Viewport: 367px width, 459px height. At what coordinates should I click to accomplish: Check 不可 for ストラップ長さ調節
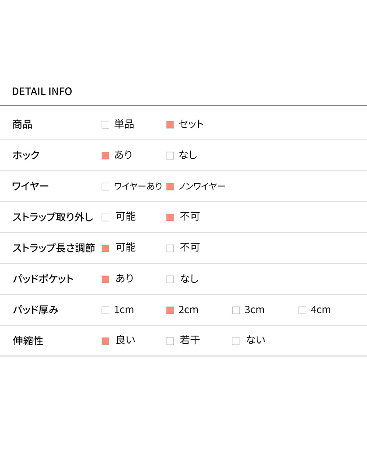coord(170,248)
